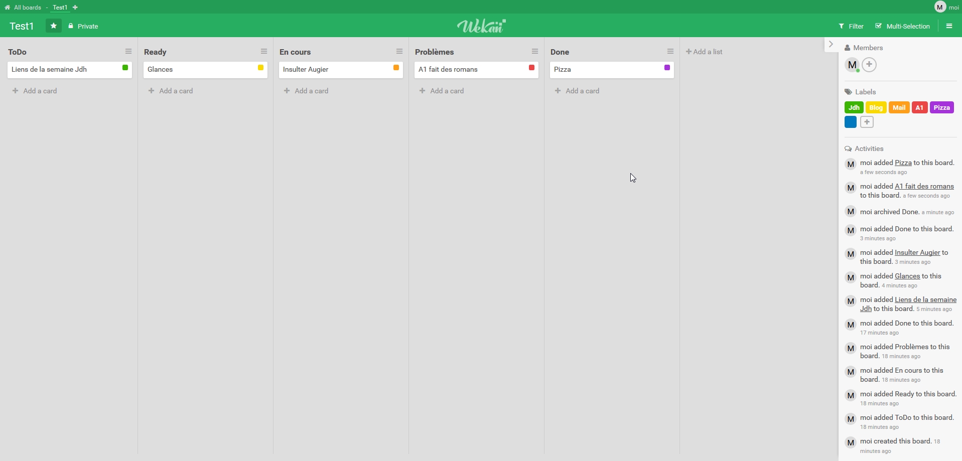Add a member with the plus circle
962x461 pixels.
pyautogui.click(x=870, y=65)
